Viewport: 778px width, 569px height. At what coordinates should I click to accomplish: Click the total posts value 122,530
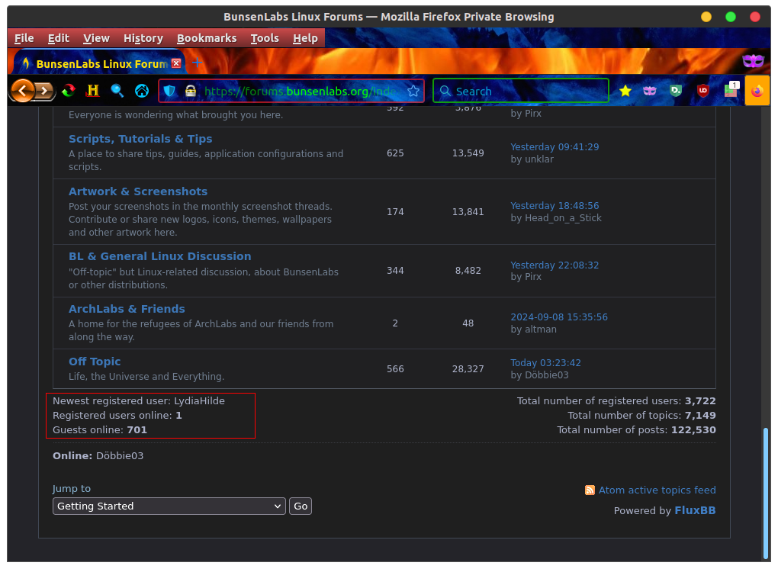[693, 430]
